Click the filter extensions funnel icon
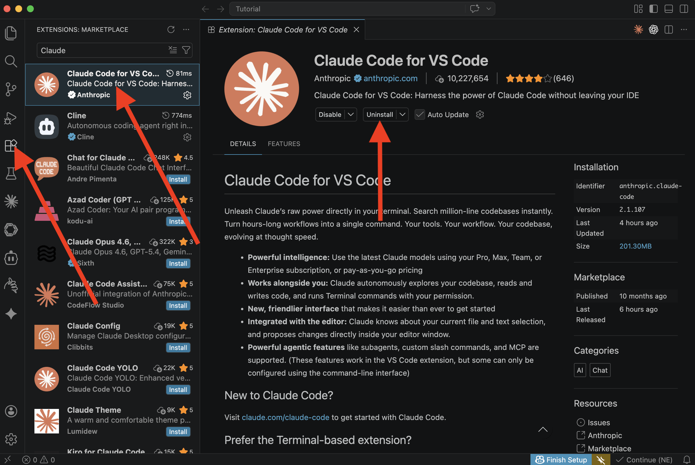Screen dimensions: 695x465 pos(186,50)
